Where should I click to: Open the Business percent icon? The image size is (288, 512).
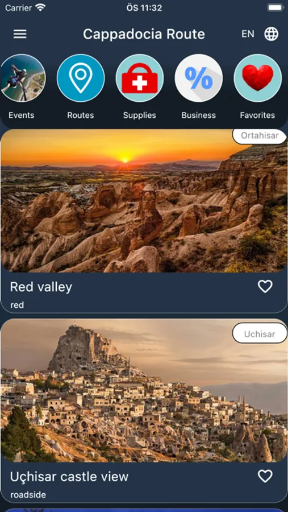point(199,78)
